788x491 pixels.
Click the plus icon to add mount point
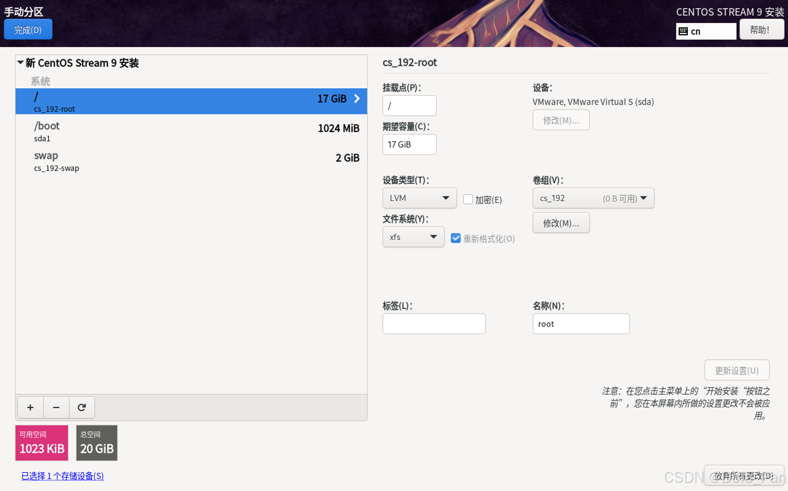point(30,407)
